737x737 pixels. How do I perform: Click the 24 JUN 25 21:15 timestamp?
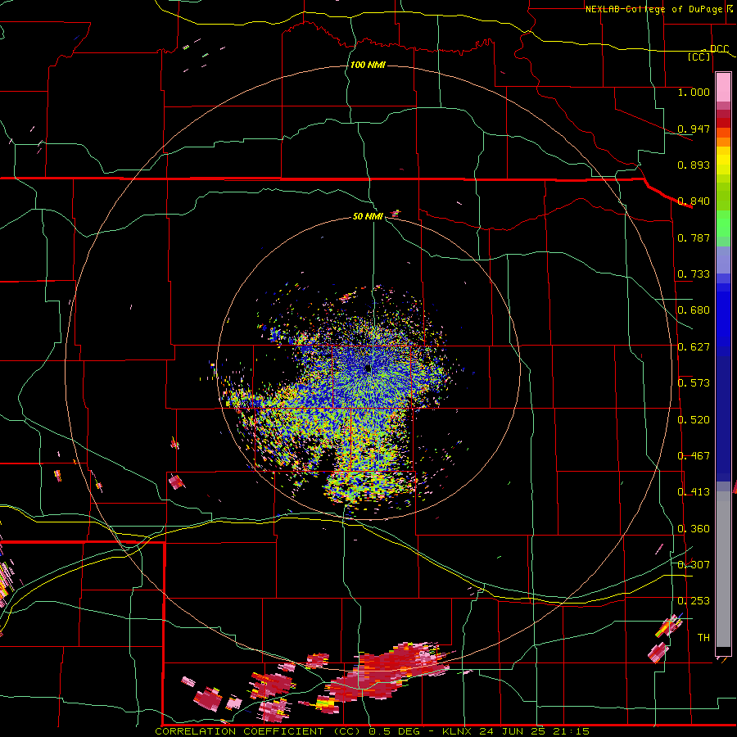point(535,731)
